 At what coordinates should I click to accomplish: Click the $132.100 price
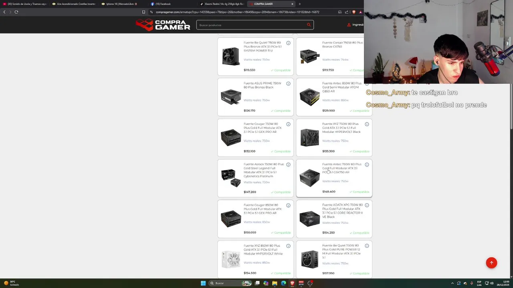click(249, 151)
